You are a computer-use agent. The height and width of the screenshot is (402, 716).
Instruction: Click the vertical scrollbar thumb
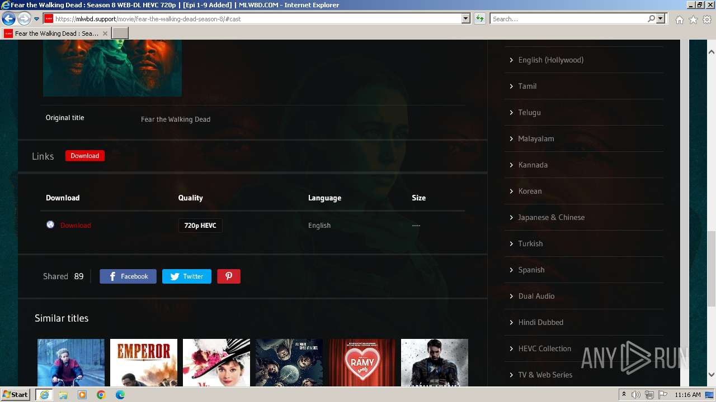click(x=712, y=269)
